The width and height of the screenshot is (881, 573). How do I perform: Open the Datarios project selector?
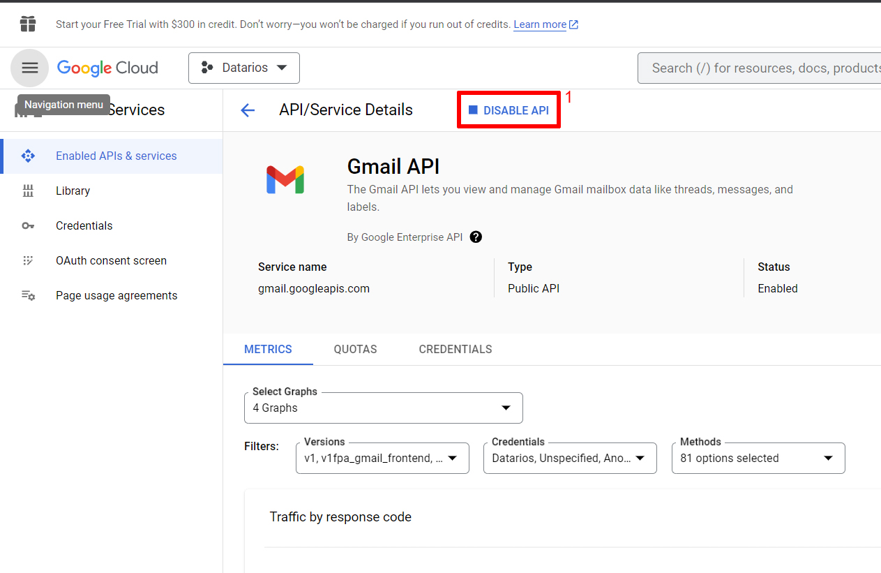tap(244, 68)
